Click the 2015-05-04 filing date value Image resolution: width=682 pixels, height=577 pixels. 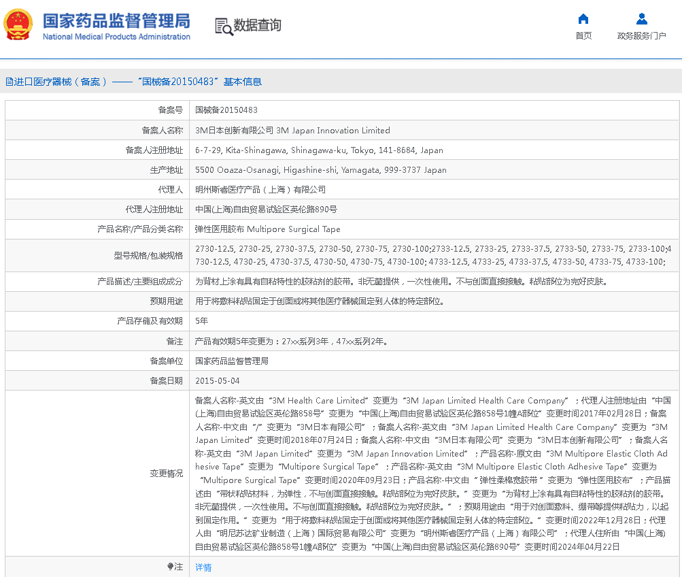coord(217,381)
